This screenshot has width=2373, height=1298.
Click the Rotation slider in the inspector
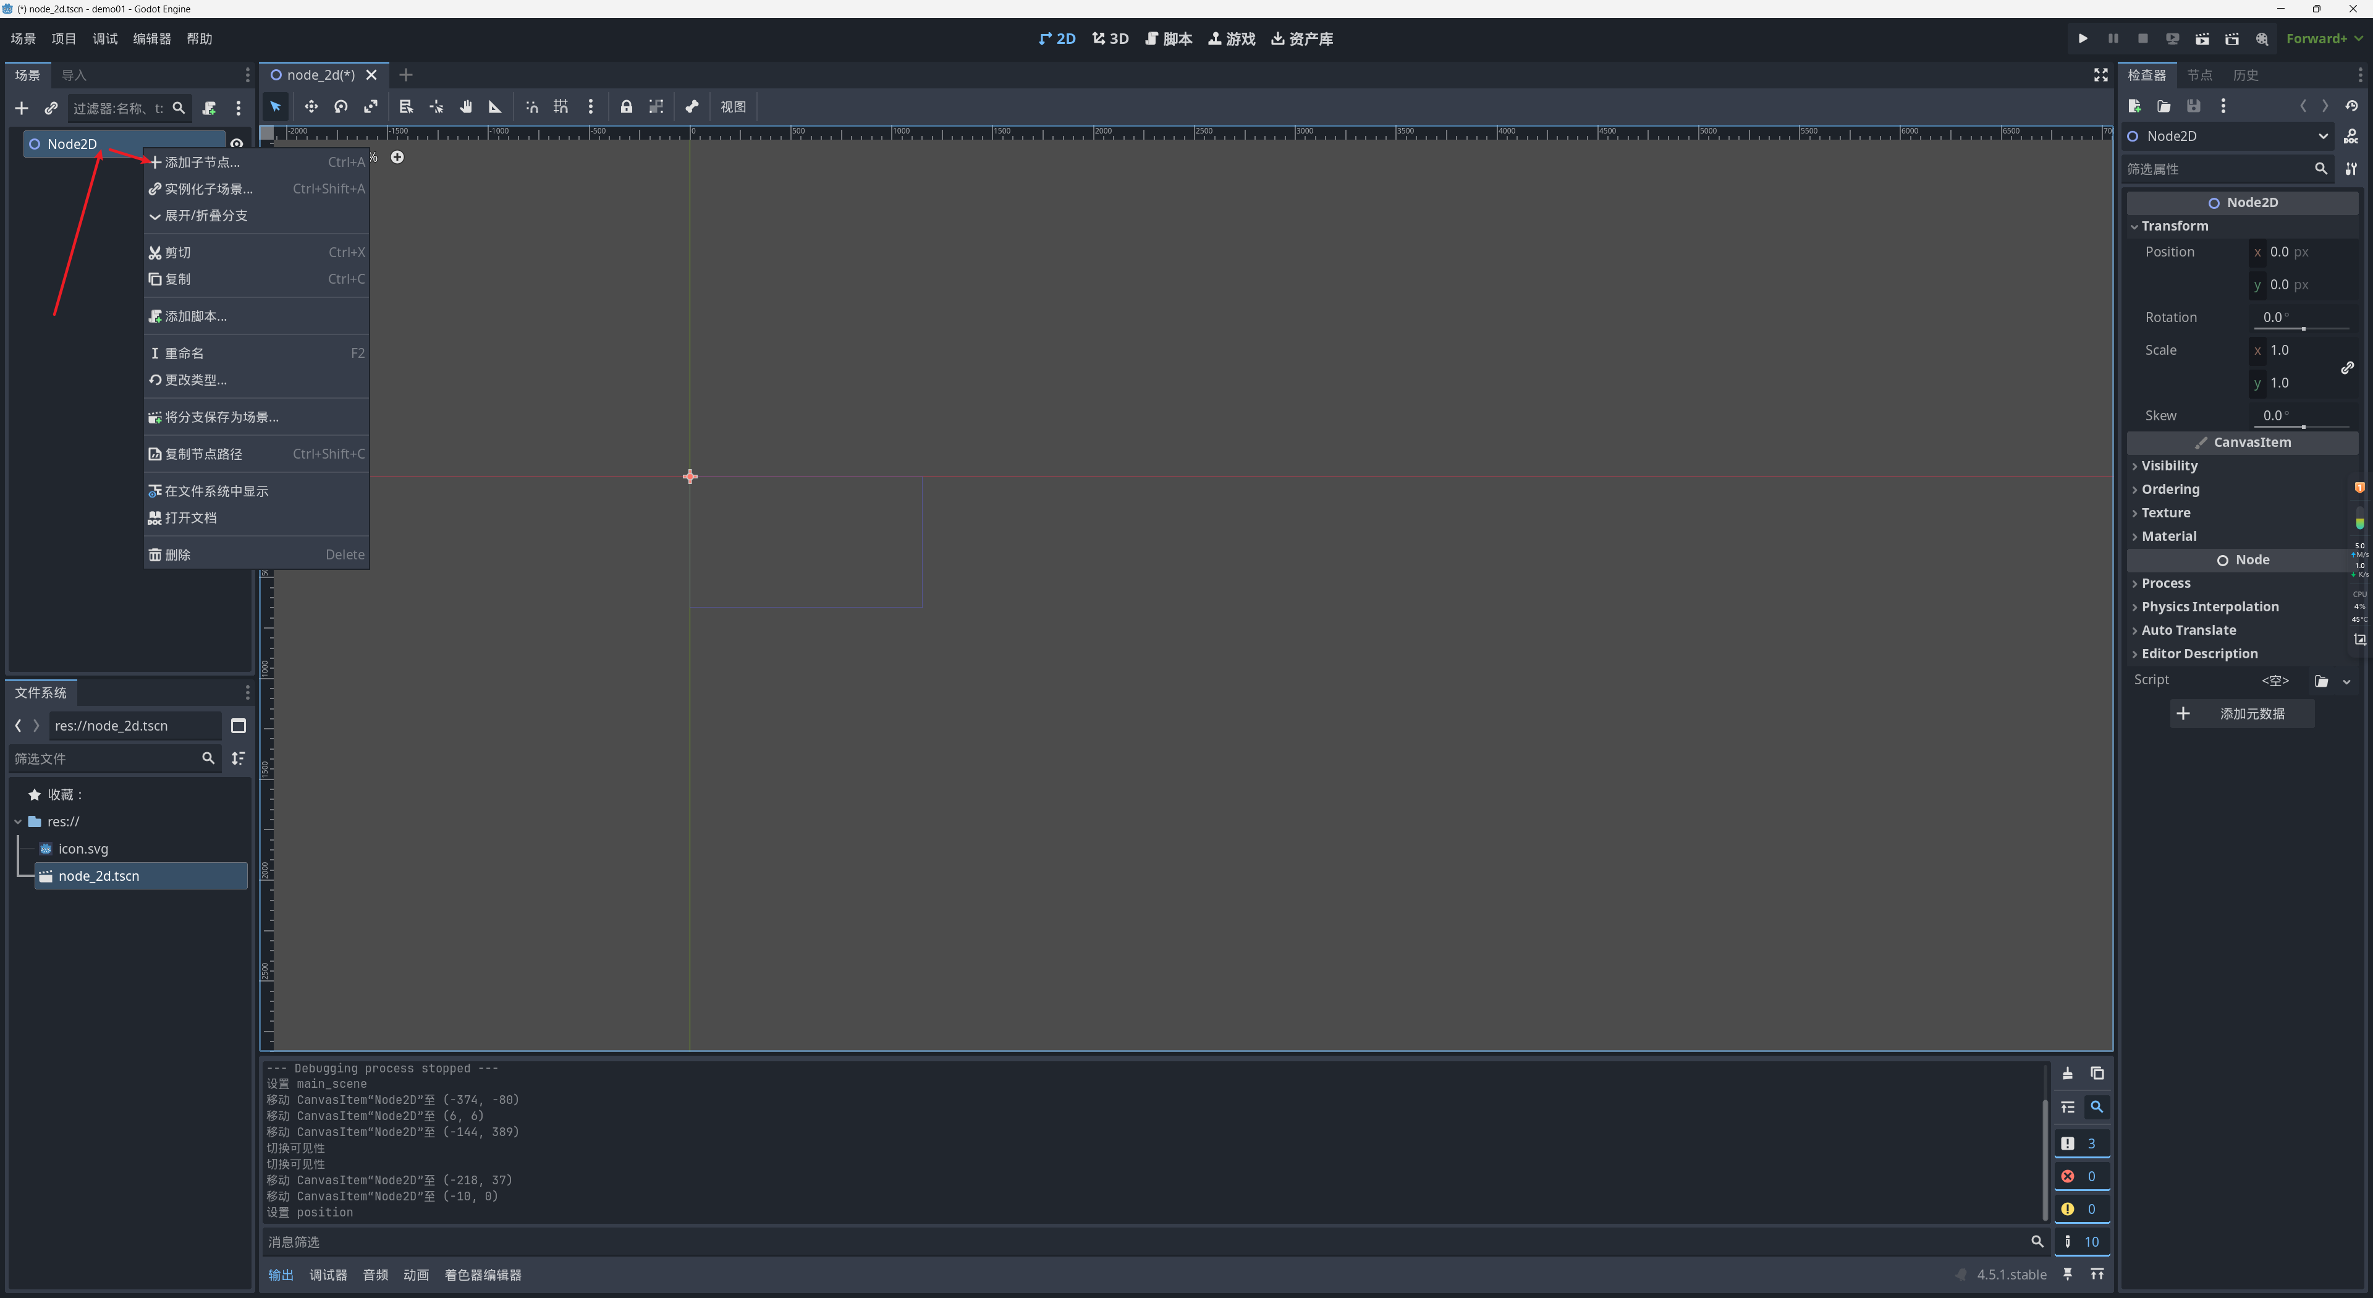point(2304,328)
